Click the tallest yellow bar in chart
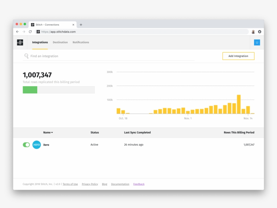The width and height of the screenshot is (277, 208). (238, 104)
